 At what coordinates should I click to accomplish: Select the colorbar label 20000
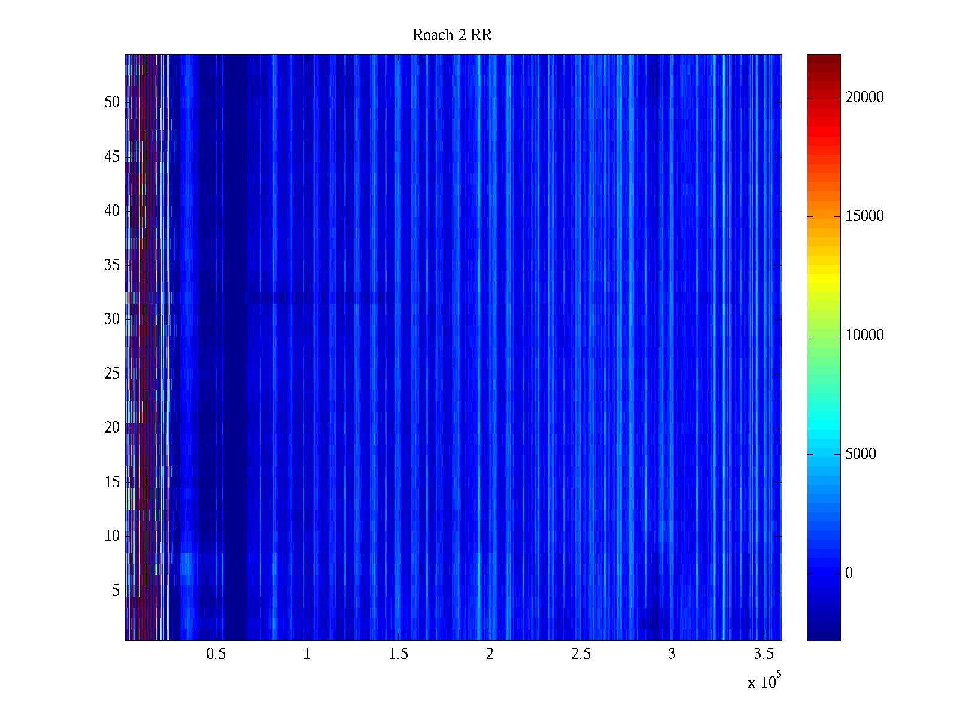pyautogui.click(x=864, y=98)
